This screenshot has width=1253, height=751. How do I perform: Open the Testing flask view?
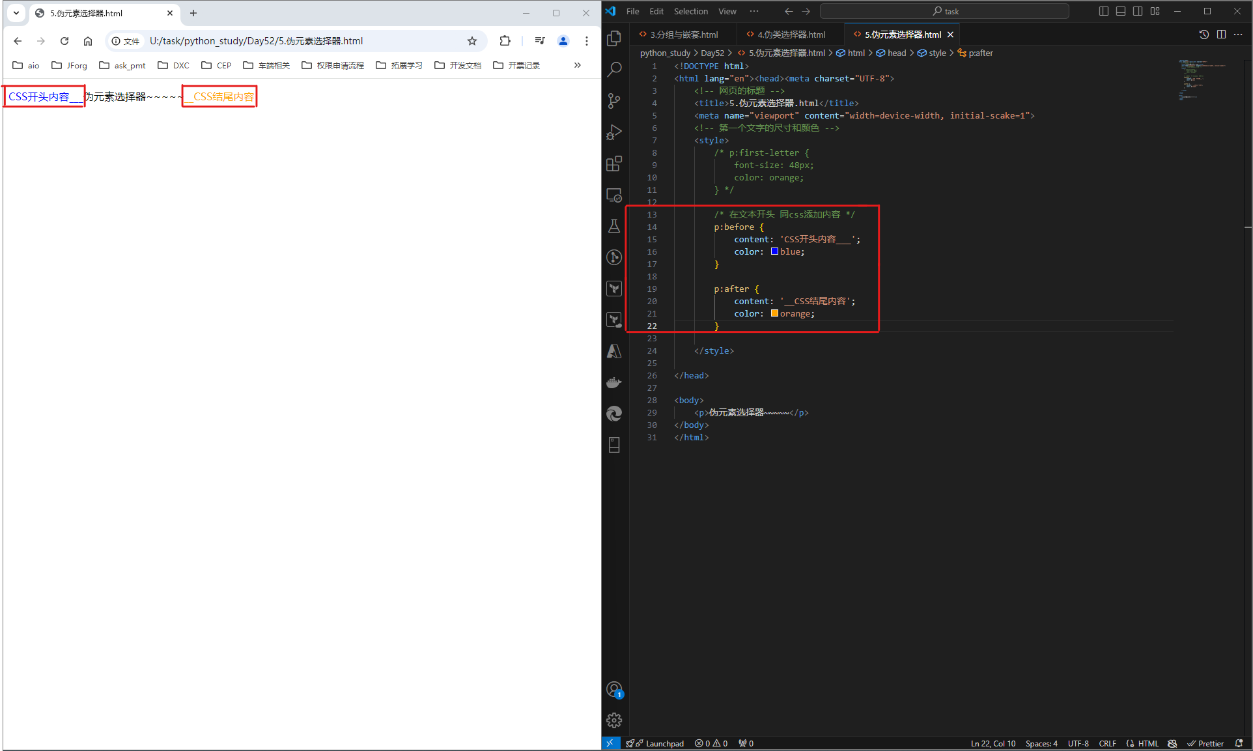click(613, 226)
